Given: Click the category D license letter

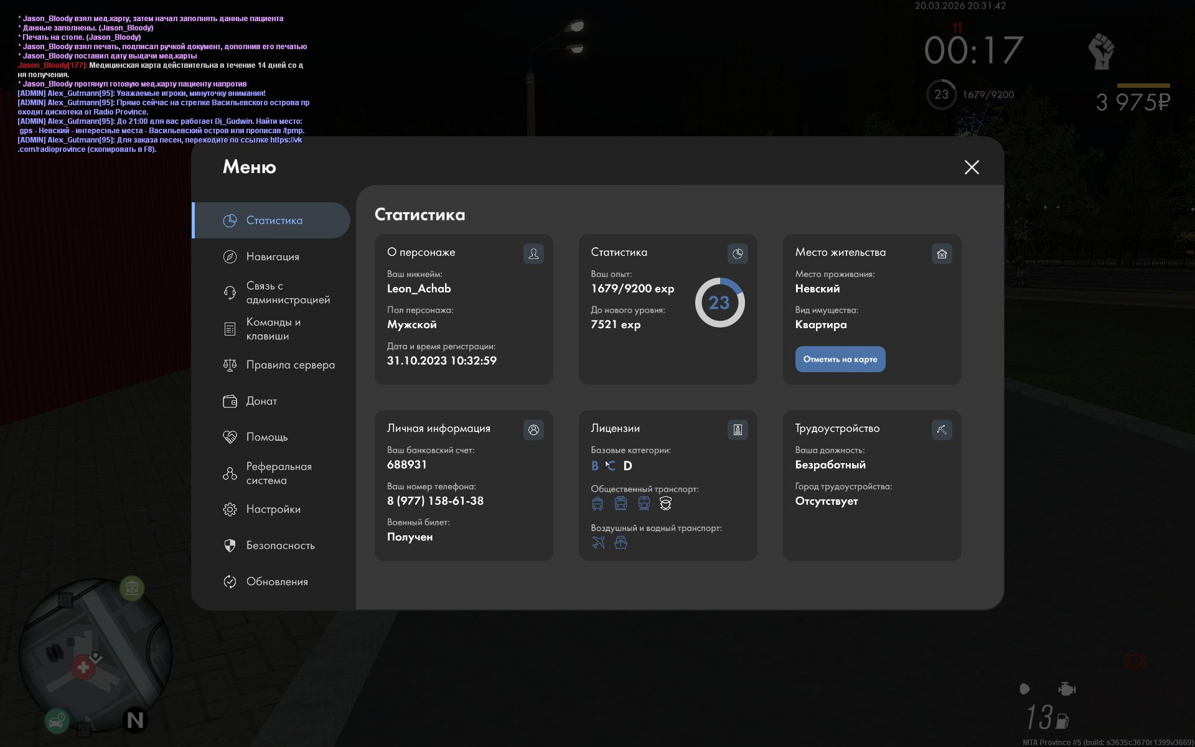Looking at the screenshot, I should 627,466.
